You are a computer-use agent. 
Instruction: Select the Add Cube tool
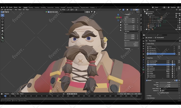click(2, 41)
